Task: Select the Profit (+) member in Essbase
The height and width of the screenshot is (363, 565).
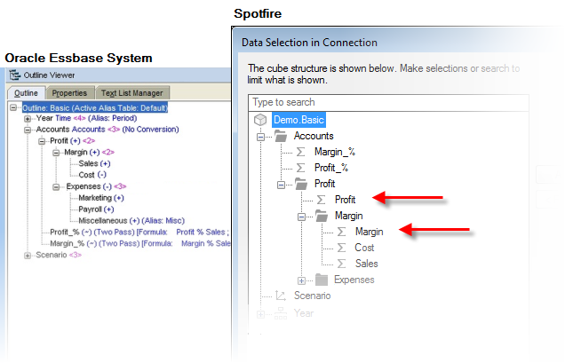Action: coord(73,141)
